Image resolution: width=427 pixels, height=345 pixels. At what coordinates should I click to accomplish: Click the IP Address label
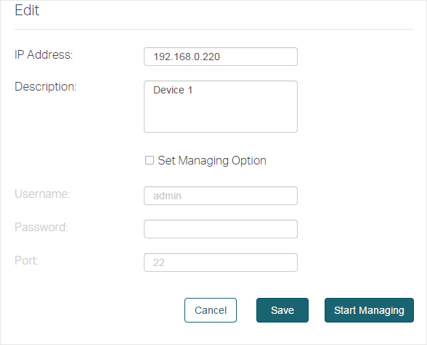click(x=44, y=54)
